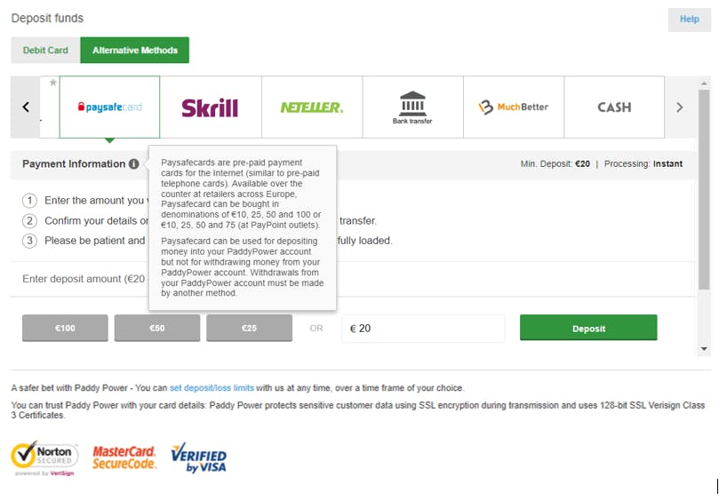Show more payment methods with right chevron
Screen dimensions: 727x500
pyautogui.click(x=680, y=107)
